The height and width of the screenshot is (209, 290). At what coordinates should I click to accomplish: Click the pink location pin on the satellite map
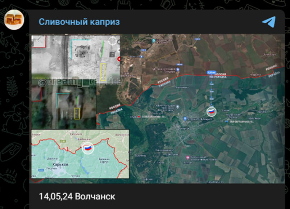[188, 158]
